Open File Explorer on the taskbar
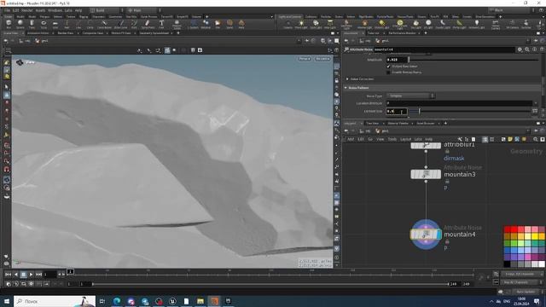Screen dimensions: 546x307 click(200, 301)
